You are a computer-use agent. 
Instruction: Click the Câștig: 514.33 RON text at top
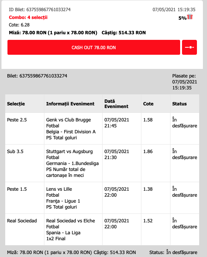pos(123,33)
